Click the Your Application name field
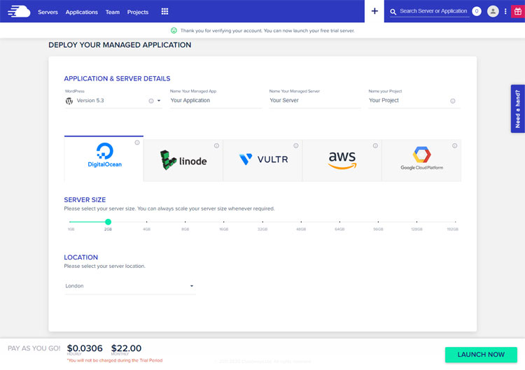This screenshot has width=525, height=370. 216,100
